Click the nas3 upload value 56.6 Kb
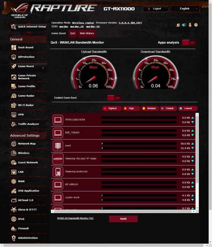 tap(185, 144)
